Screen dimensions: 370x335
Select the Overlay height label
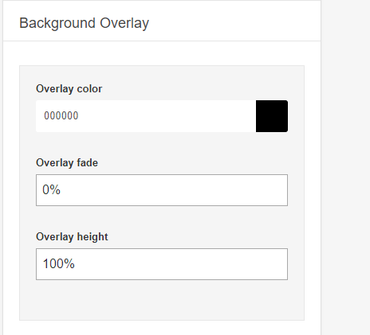pyautogui.click(x=72, y=237)
